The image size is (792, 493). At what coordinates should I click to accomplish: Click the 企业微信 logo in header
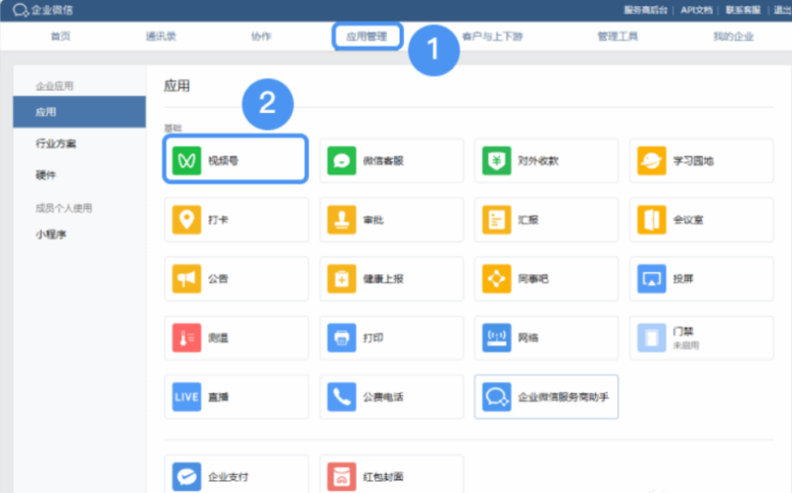43,10
